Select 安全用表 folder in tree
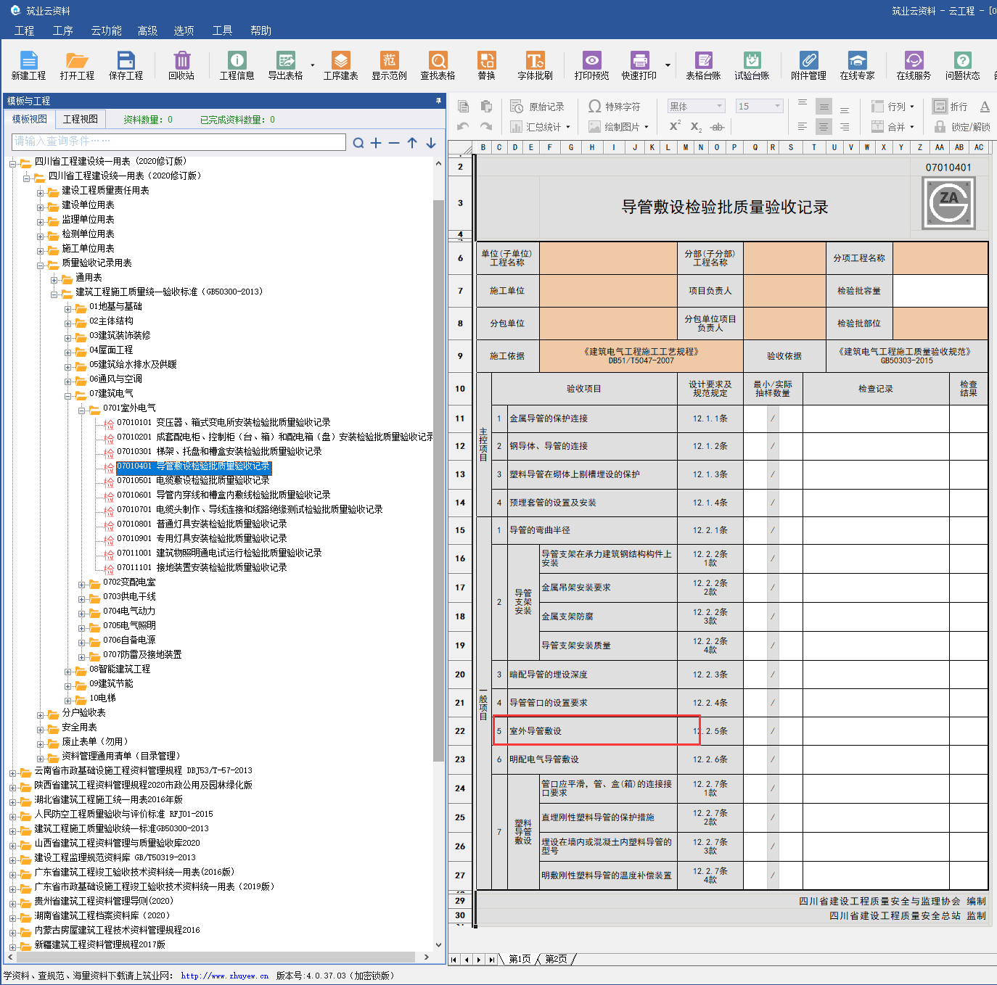This screenshot has height=985, width=997. click(x=79, y=727)
